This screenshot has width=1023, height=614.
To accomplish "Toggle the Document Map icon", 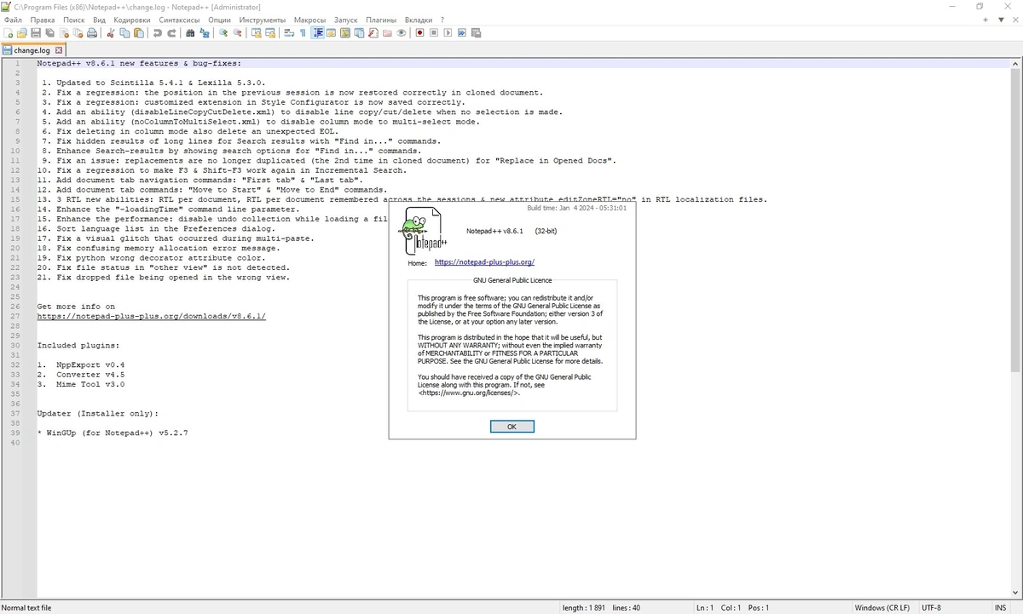I will pyautogui.click(x=345, y=33).
